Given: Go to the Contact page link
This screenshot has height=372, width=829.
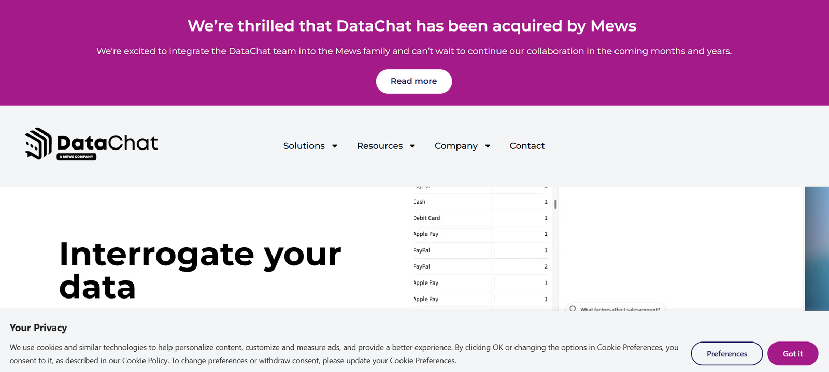Looking at the screenshot, I should pos(527,146).
